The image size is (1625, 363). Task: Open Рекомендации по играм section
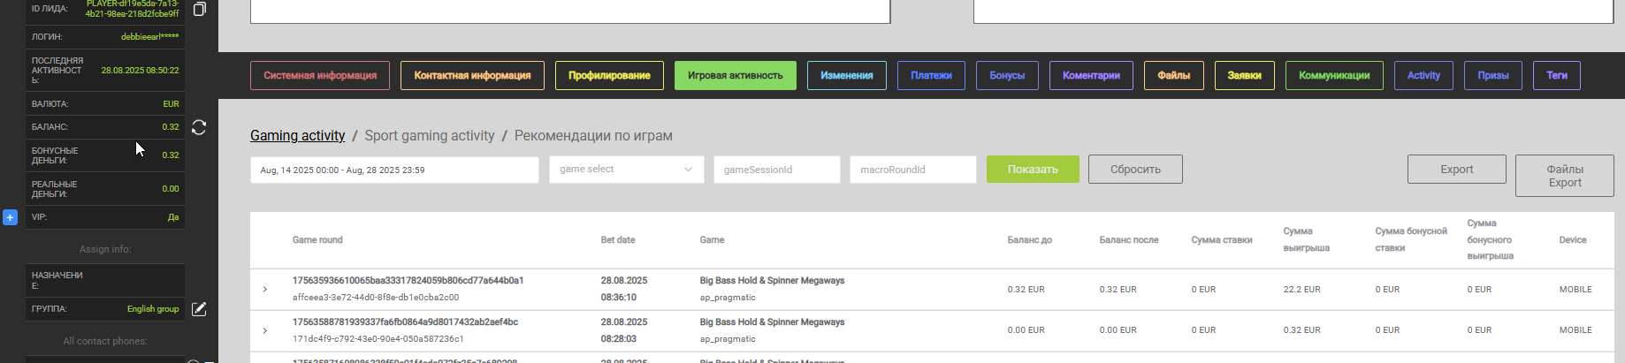593,135
